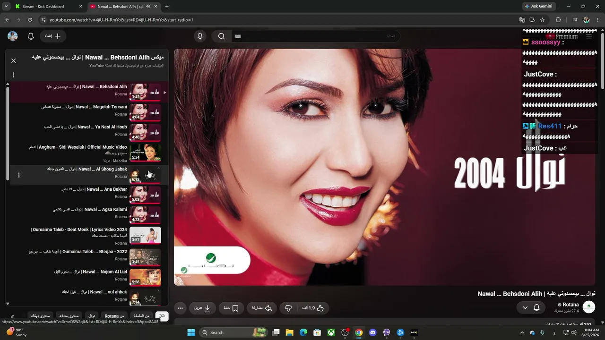Select the Nawal Agsa Kalami title
This screenshot has height=340, width=605.
click(90, 210)
